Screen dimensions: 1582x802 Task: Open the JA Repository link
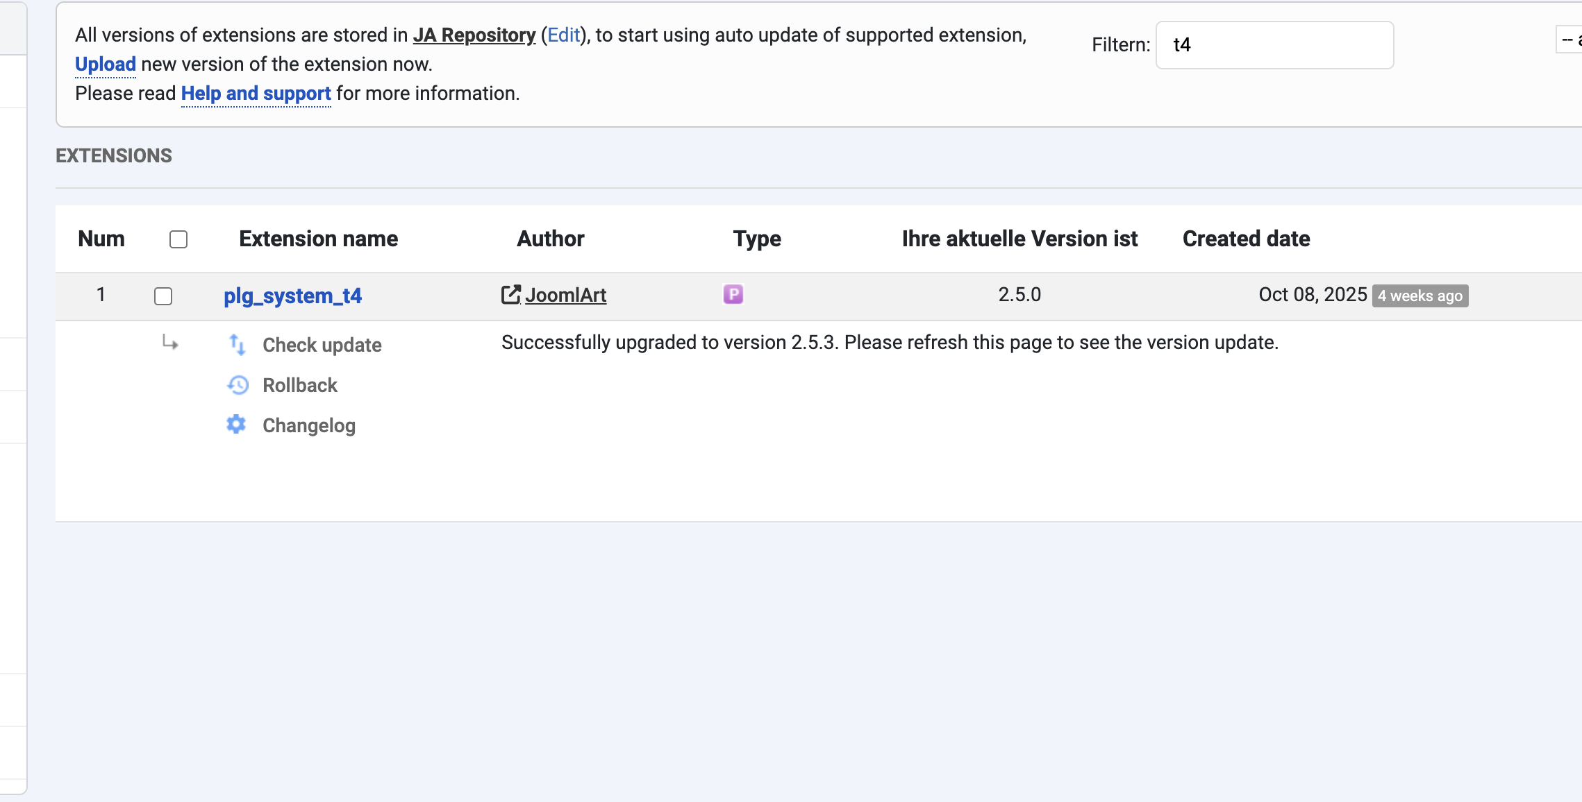click(474, 35)
